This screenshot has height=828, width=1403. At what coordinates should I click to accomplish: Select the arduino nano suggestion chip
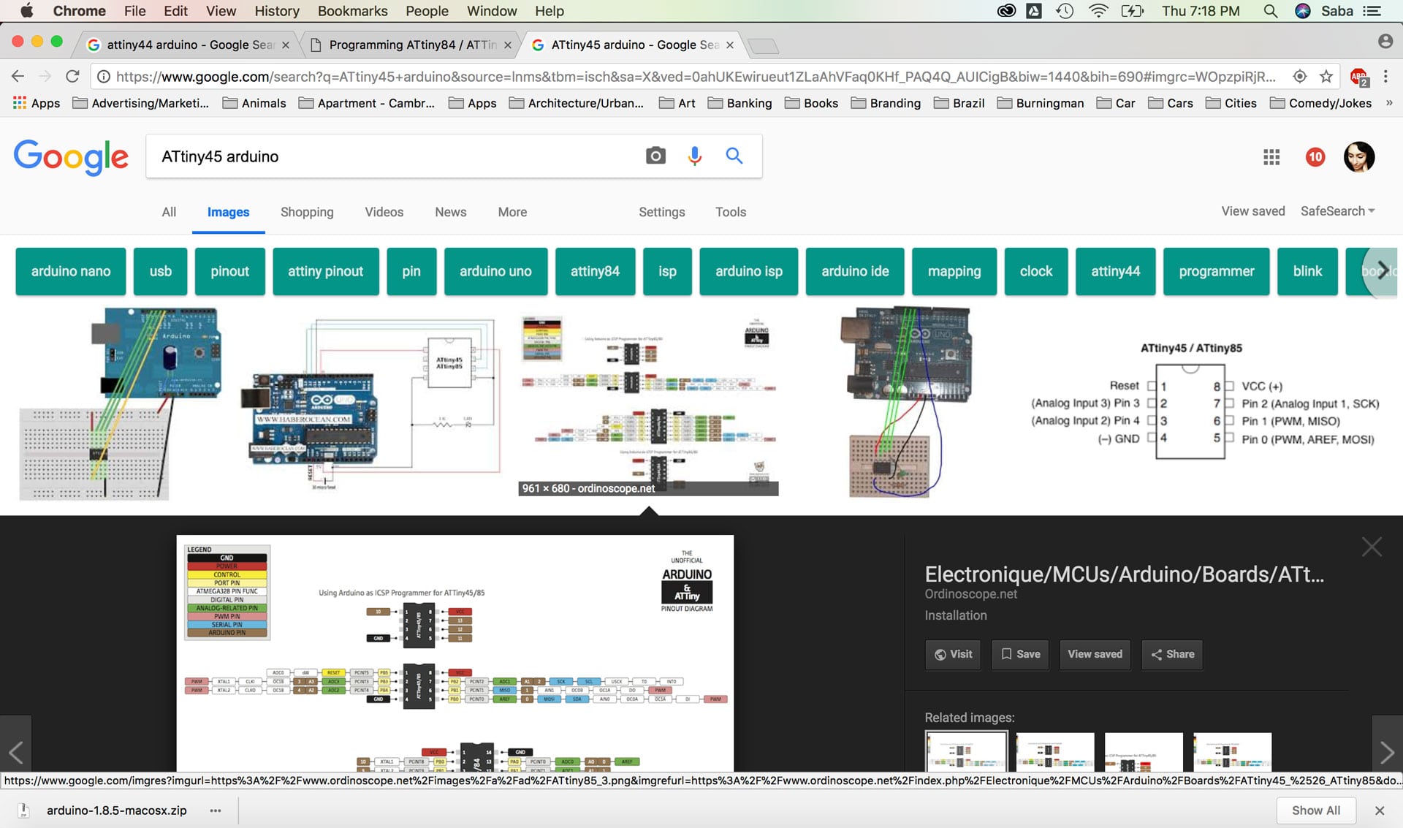(71, 271)
